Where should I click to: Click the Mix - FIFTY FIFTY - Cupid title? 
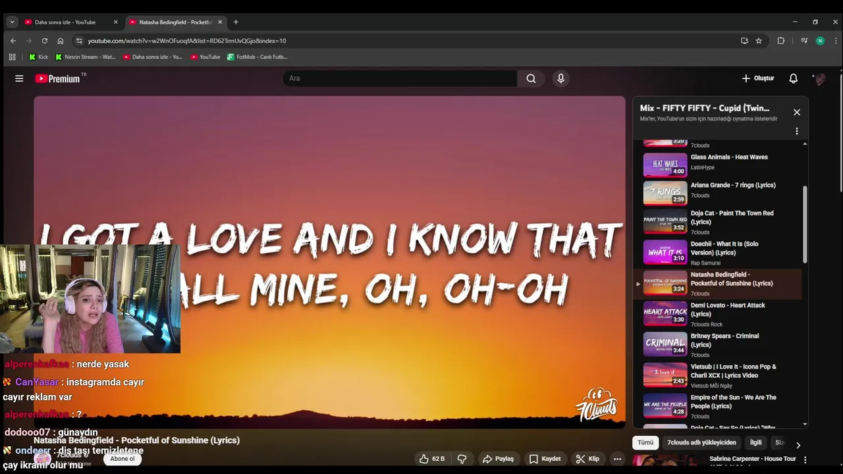pyautogui.click(x=705, y=108)
